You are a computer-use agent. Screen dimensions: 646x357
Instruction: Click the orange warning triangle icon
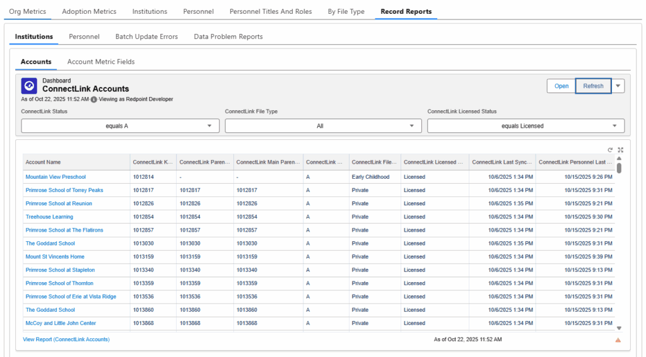[618, 340]
